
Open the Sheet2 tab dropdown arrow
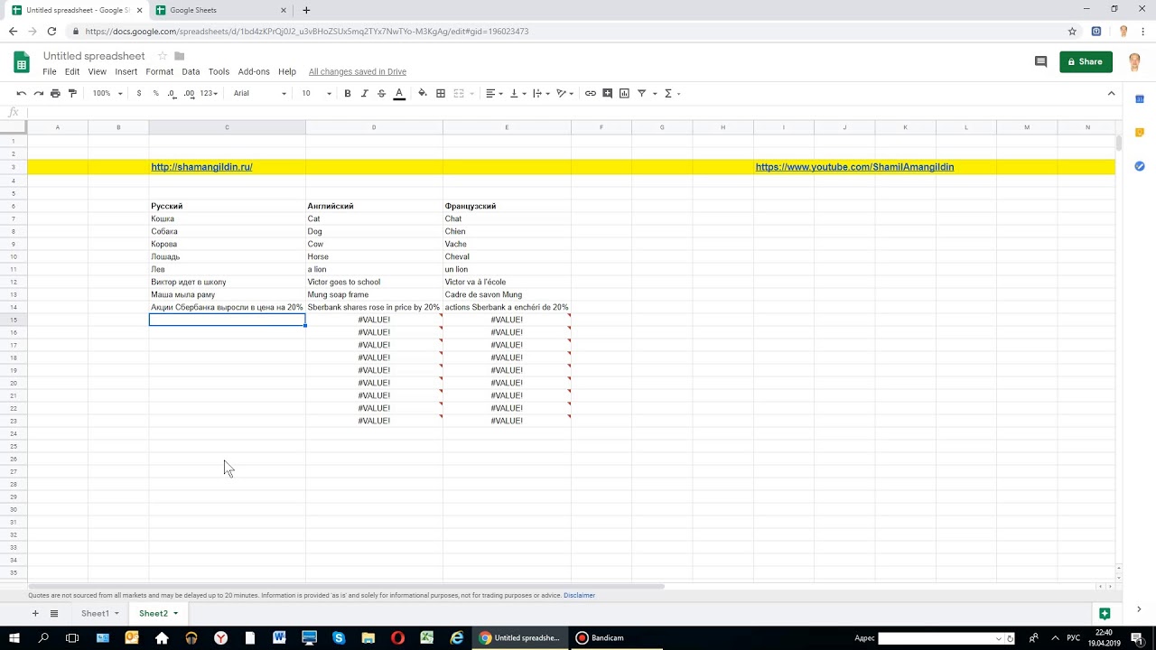(x=175, y=614)
